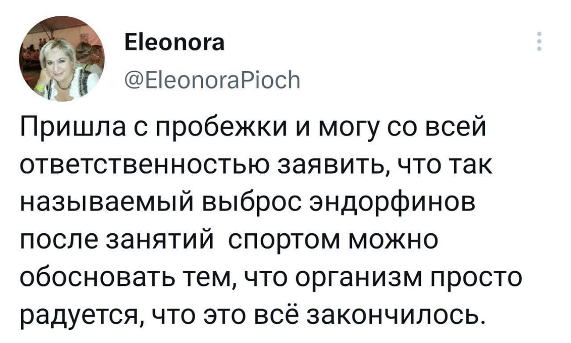Open Eleonora's round profile avatar
Screen dimensions: 571x343
[x=62, y=59]
